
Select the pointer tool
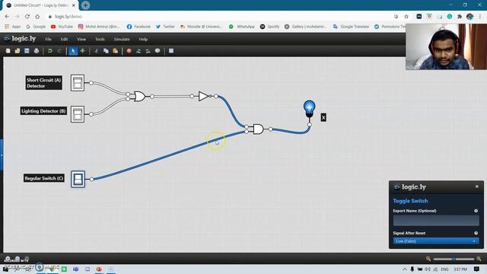(73, 51)
